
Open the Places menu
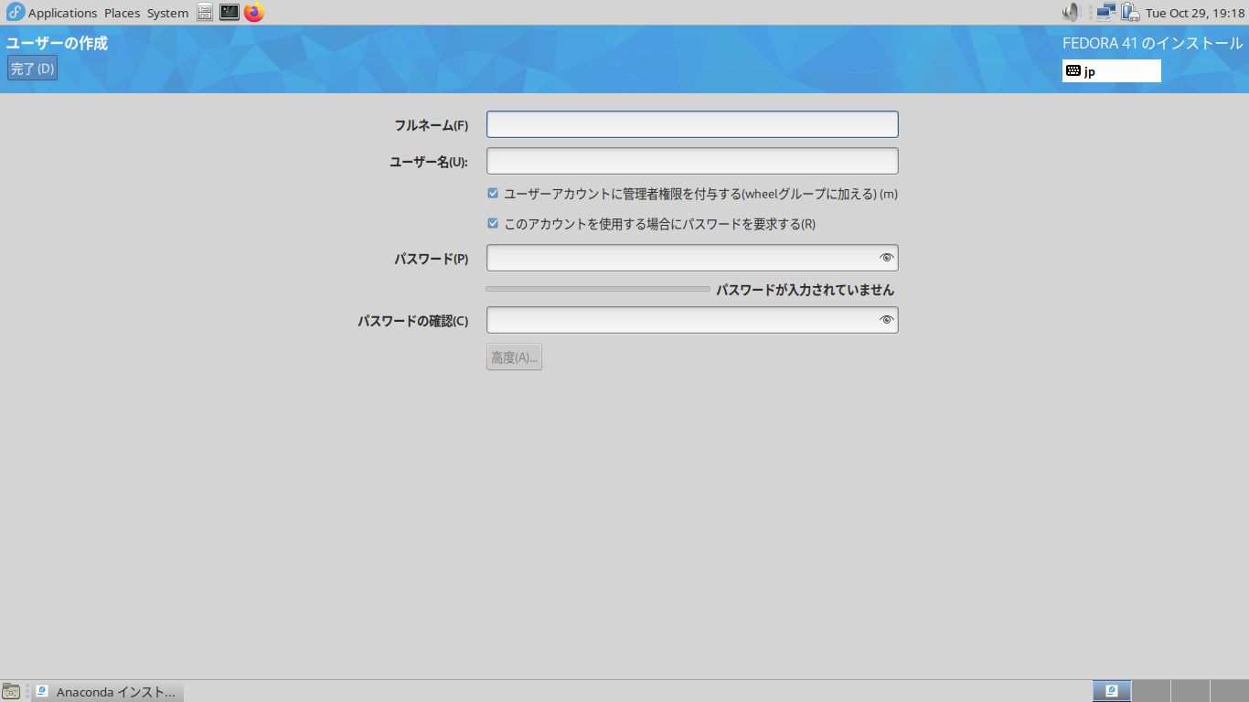pyautogui.click(x=122, y=13)
